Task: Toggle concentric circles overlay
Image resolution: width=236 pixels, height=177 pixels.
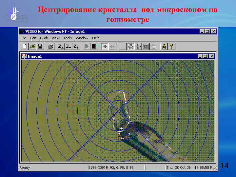Action: click(x=131, y=46)
